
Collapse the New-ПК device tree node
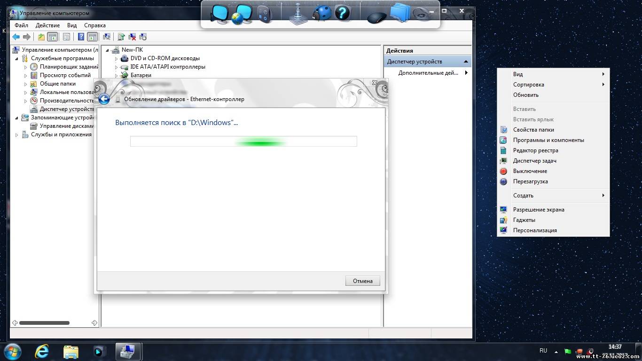point(108,50)
